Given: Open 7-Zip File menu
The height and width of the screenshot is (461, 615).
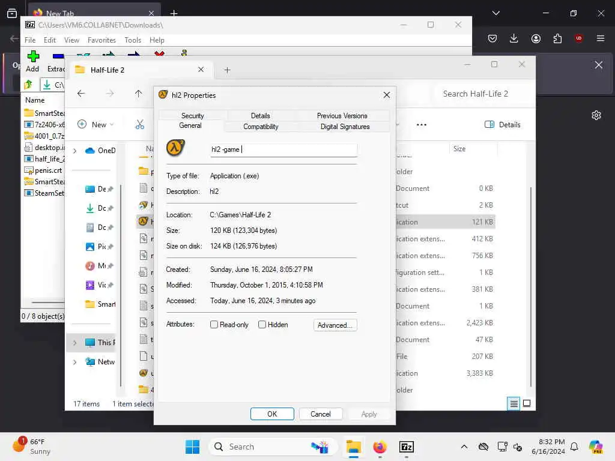Looking at the screenshot, I should pos(30,40).
